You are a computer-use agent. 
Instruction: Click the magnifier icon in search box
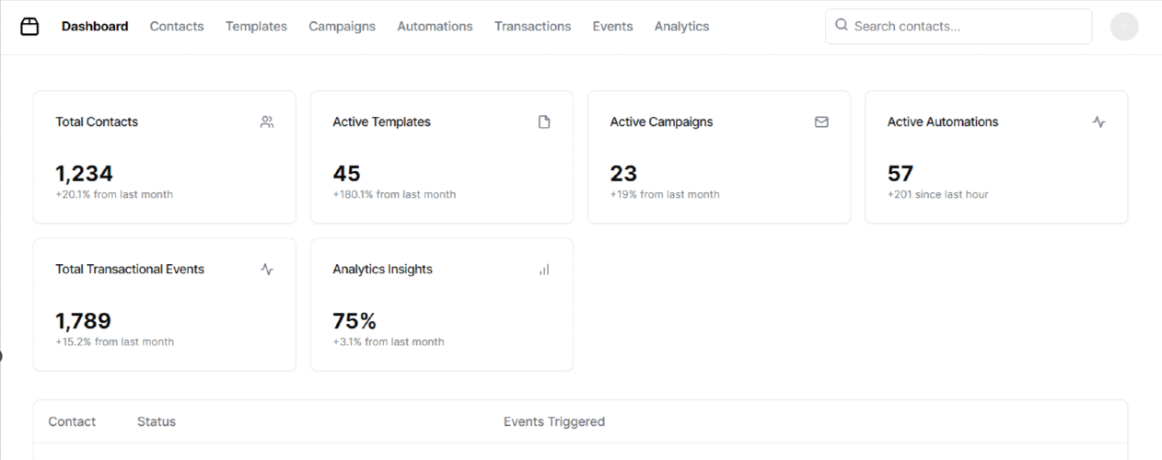[842, 26]
